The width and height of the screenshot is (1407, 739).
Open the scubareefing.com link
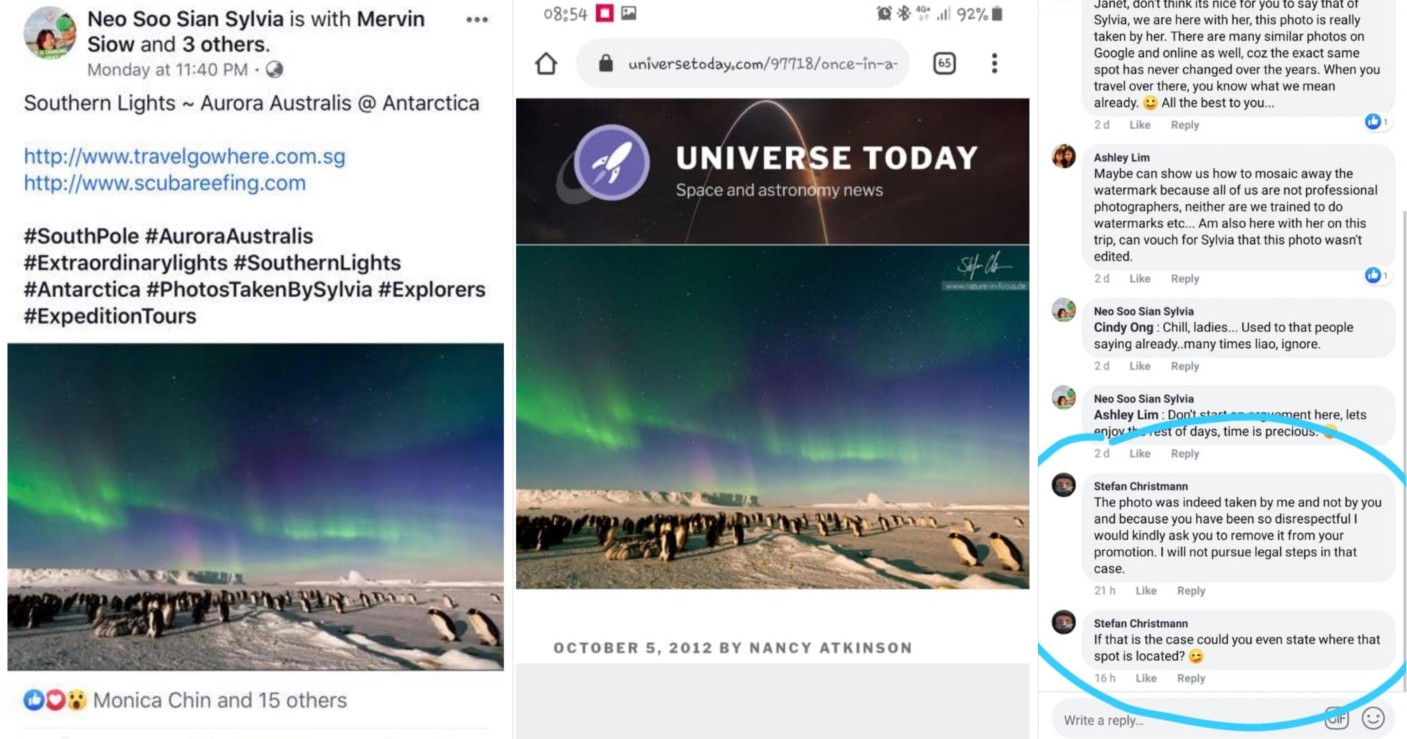[x=164, y=183]
